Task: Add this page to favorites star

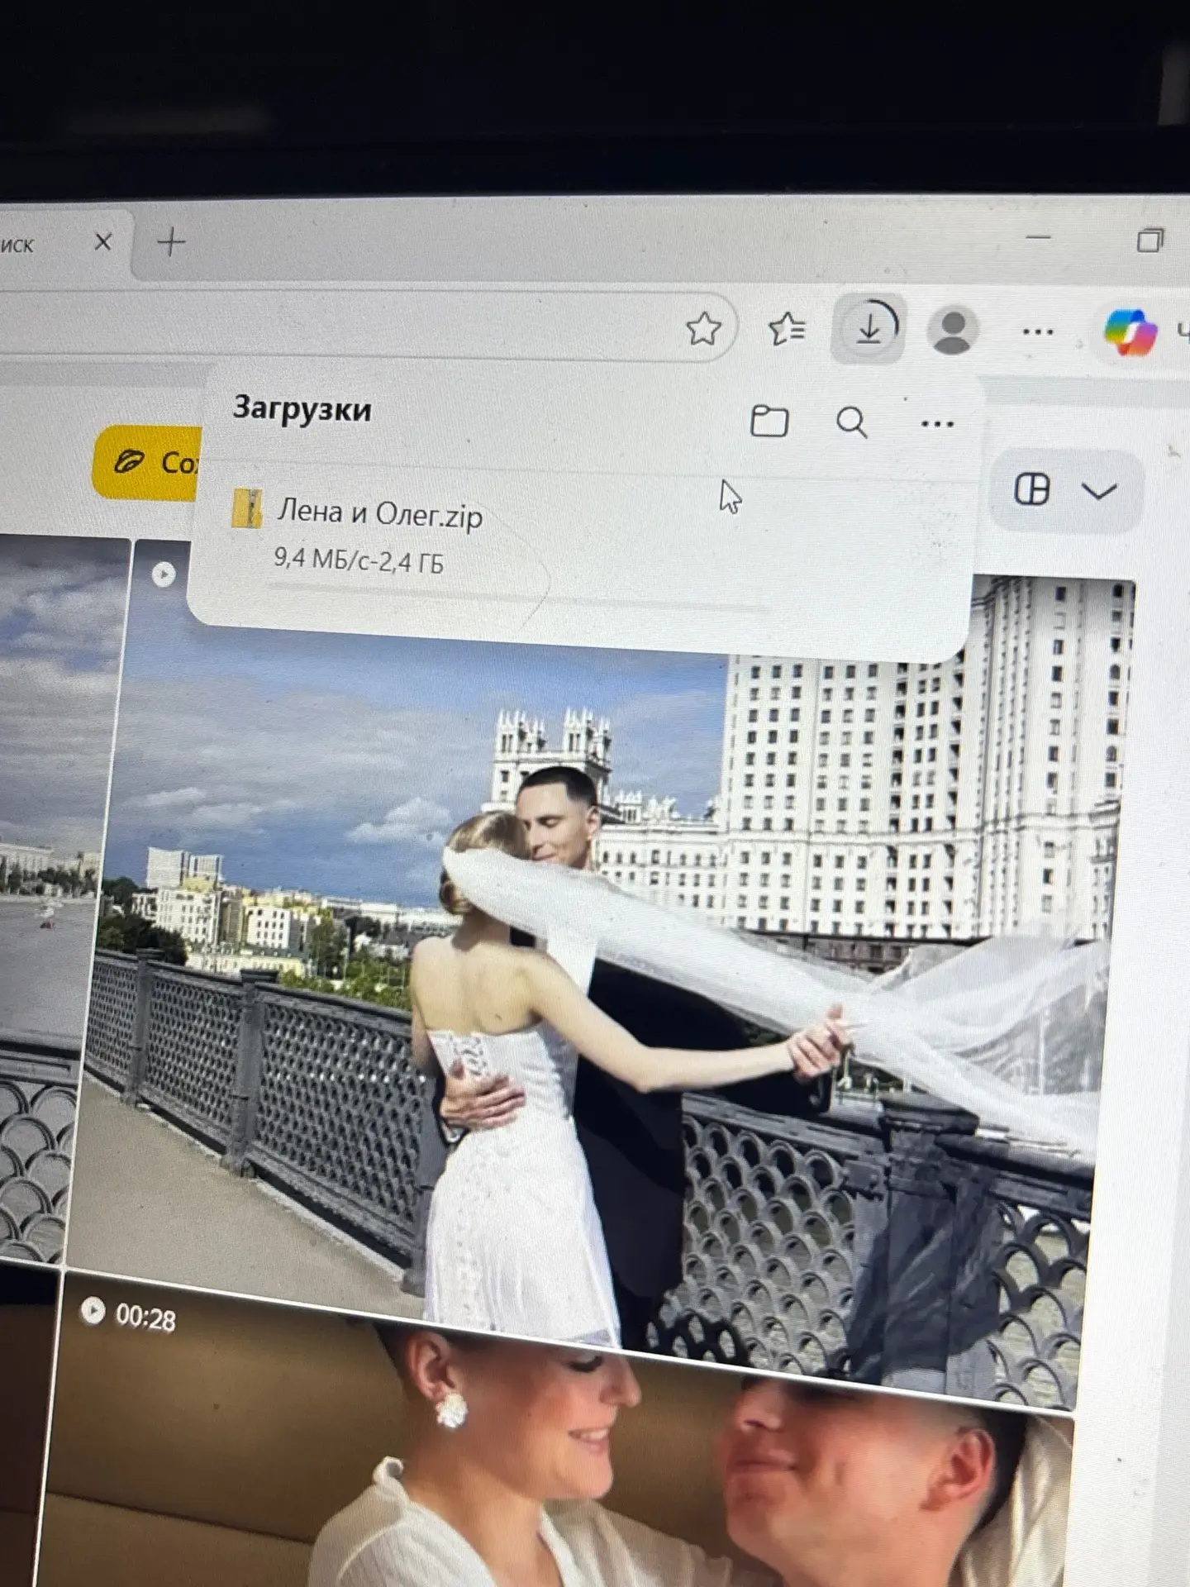Action: point(703,329)
